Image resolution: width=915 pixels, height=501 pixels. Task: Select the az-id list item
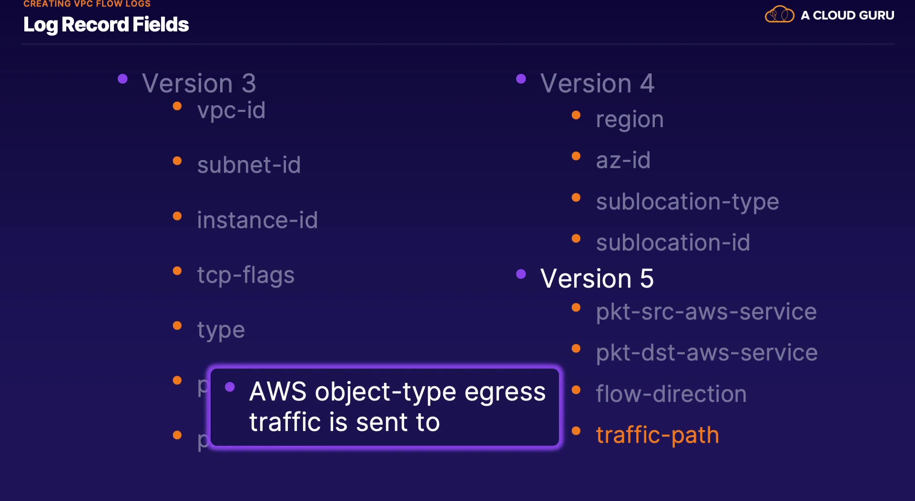623,160
